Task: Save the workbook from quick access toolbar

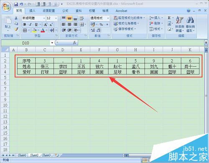Action: 16,4
